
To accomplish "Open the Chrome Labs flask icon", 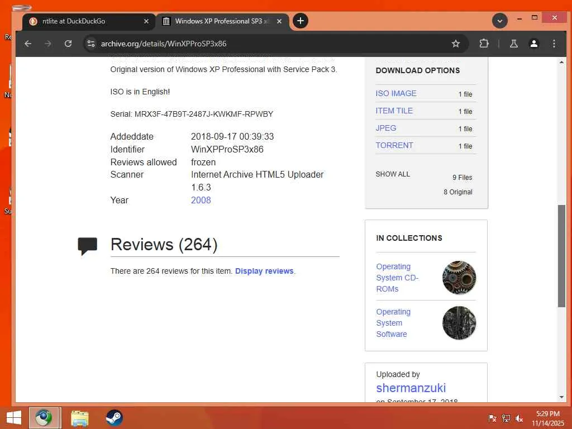I will 514,44.
